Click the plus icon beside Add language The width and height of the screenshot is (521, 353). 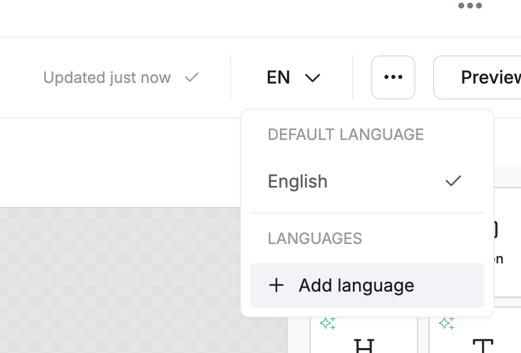point(276,285)
